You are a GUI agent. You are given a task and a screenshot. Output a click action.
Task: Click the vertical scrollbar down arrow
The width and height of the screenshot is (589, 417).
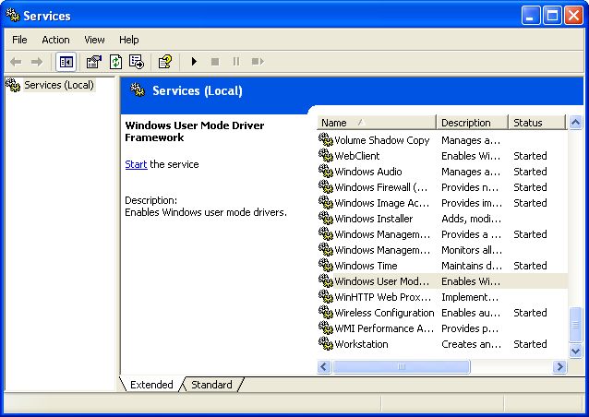click(x=576, y=351)
